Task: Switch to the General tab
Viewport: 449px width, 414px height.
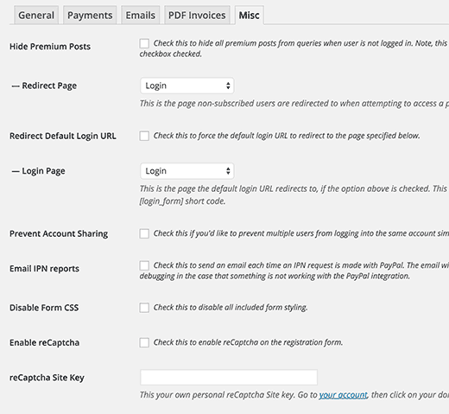Action: pos(36,15)
